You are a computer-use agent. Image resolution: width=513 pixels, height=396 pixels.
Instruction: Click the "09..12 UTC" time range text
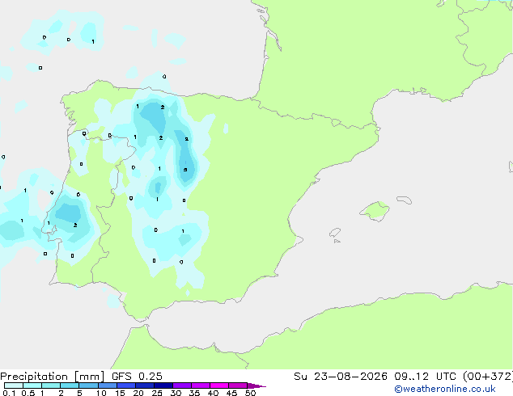(426, 376)
